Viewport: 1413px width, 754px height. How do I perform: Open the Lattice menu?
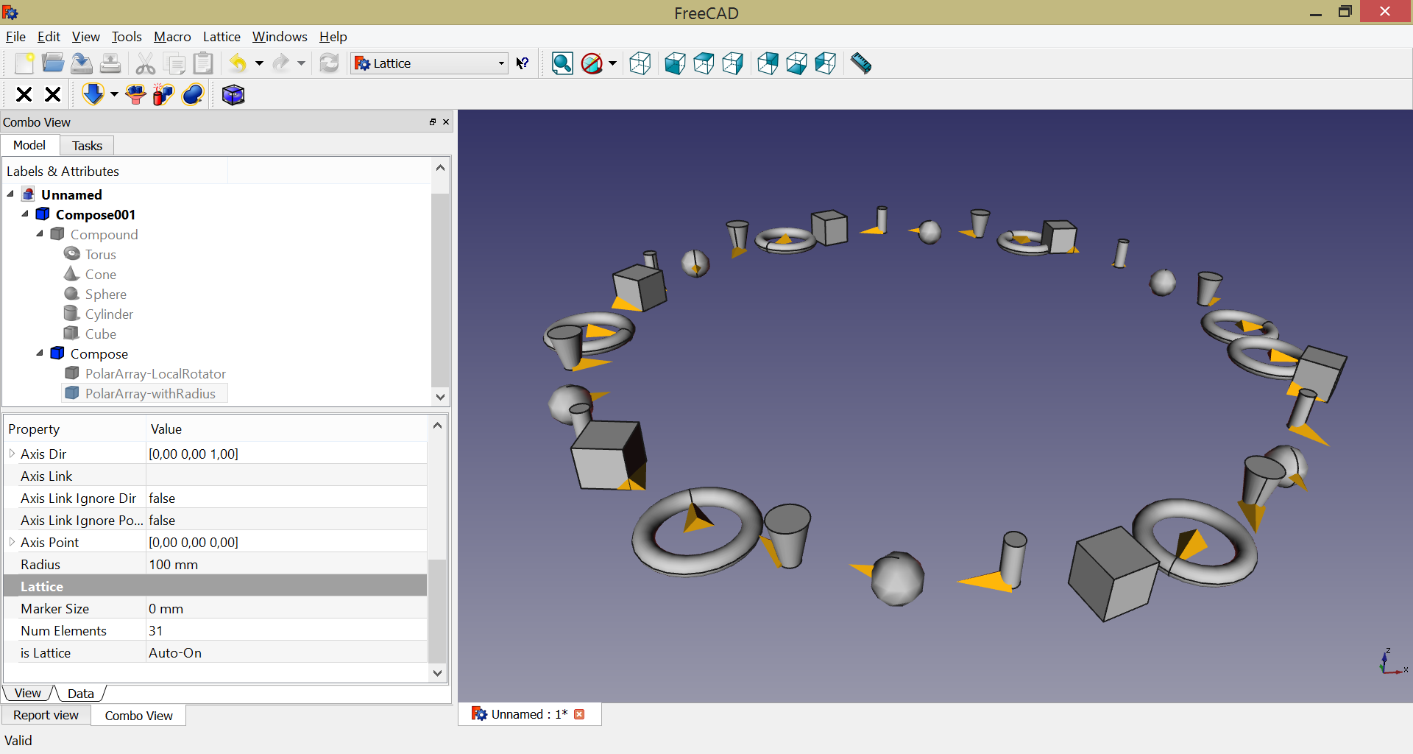(x=222, y=36)
